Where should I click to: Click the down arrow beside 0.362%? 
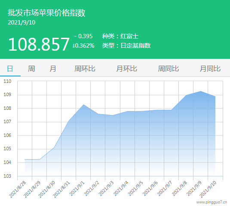[74, 45]
